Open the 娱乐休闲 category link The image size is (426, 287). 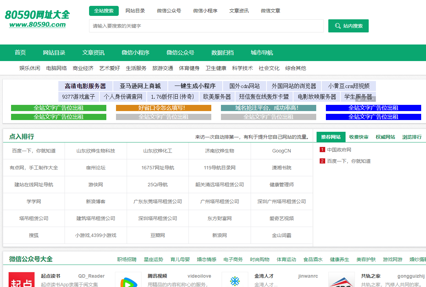pos(30,68)
